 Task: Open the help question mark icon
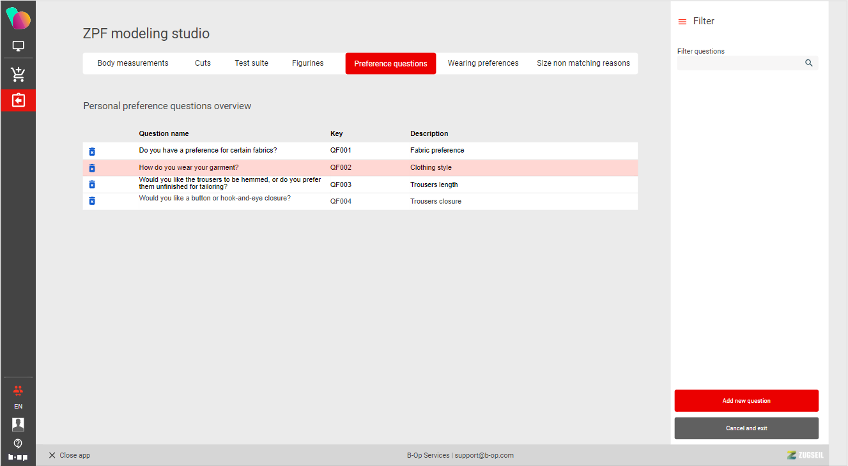[18, 443]
